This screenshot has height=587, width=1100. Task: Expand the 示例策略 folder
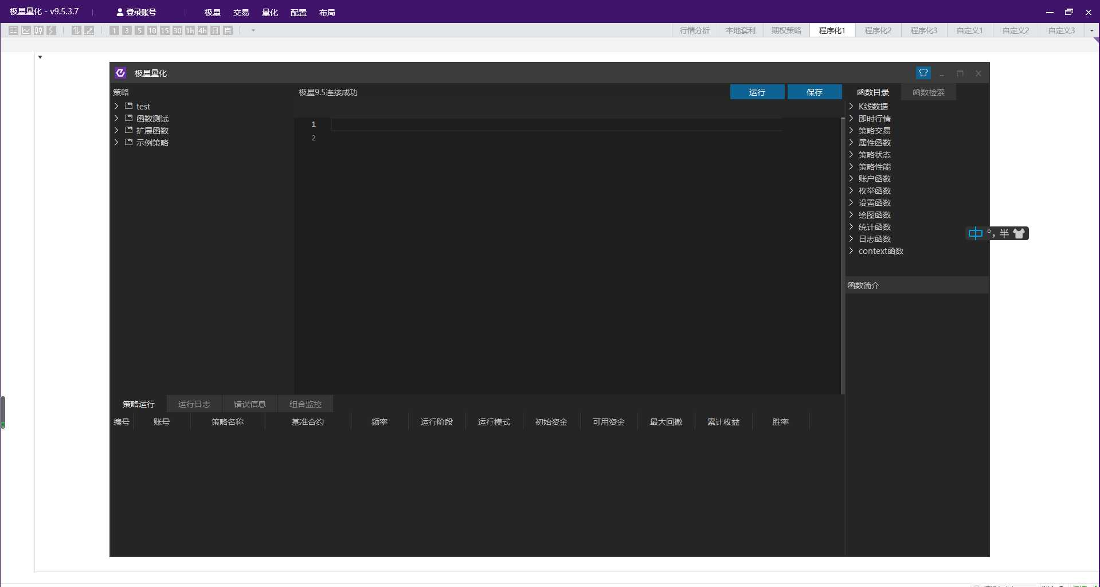point(116,142)
